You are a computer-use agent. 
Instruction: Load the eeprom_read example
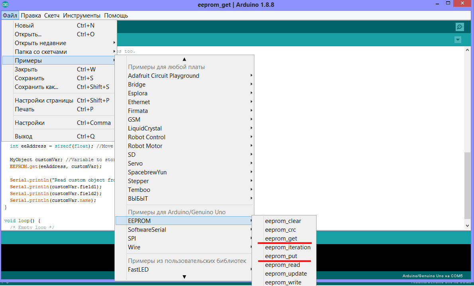tap(284, 265)
